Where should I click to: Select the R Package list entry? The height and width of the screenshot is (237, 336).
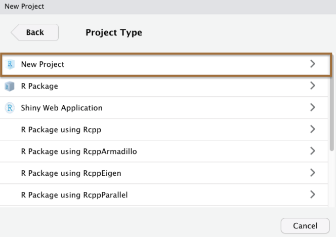pyautogui.click(x=164, y=86)
